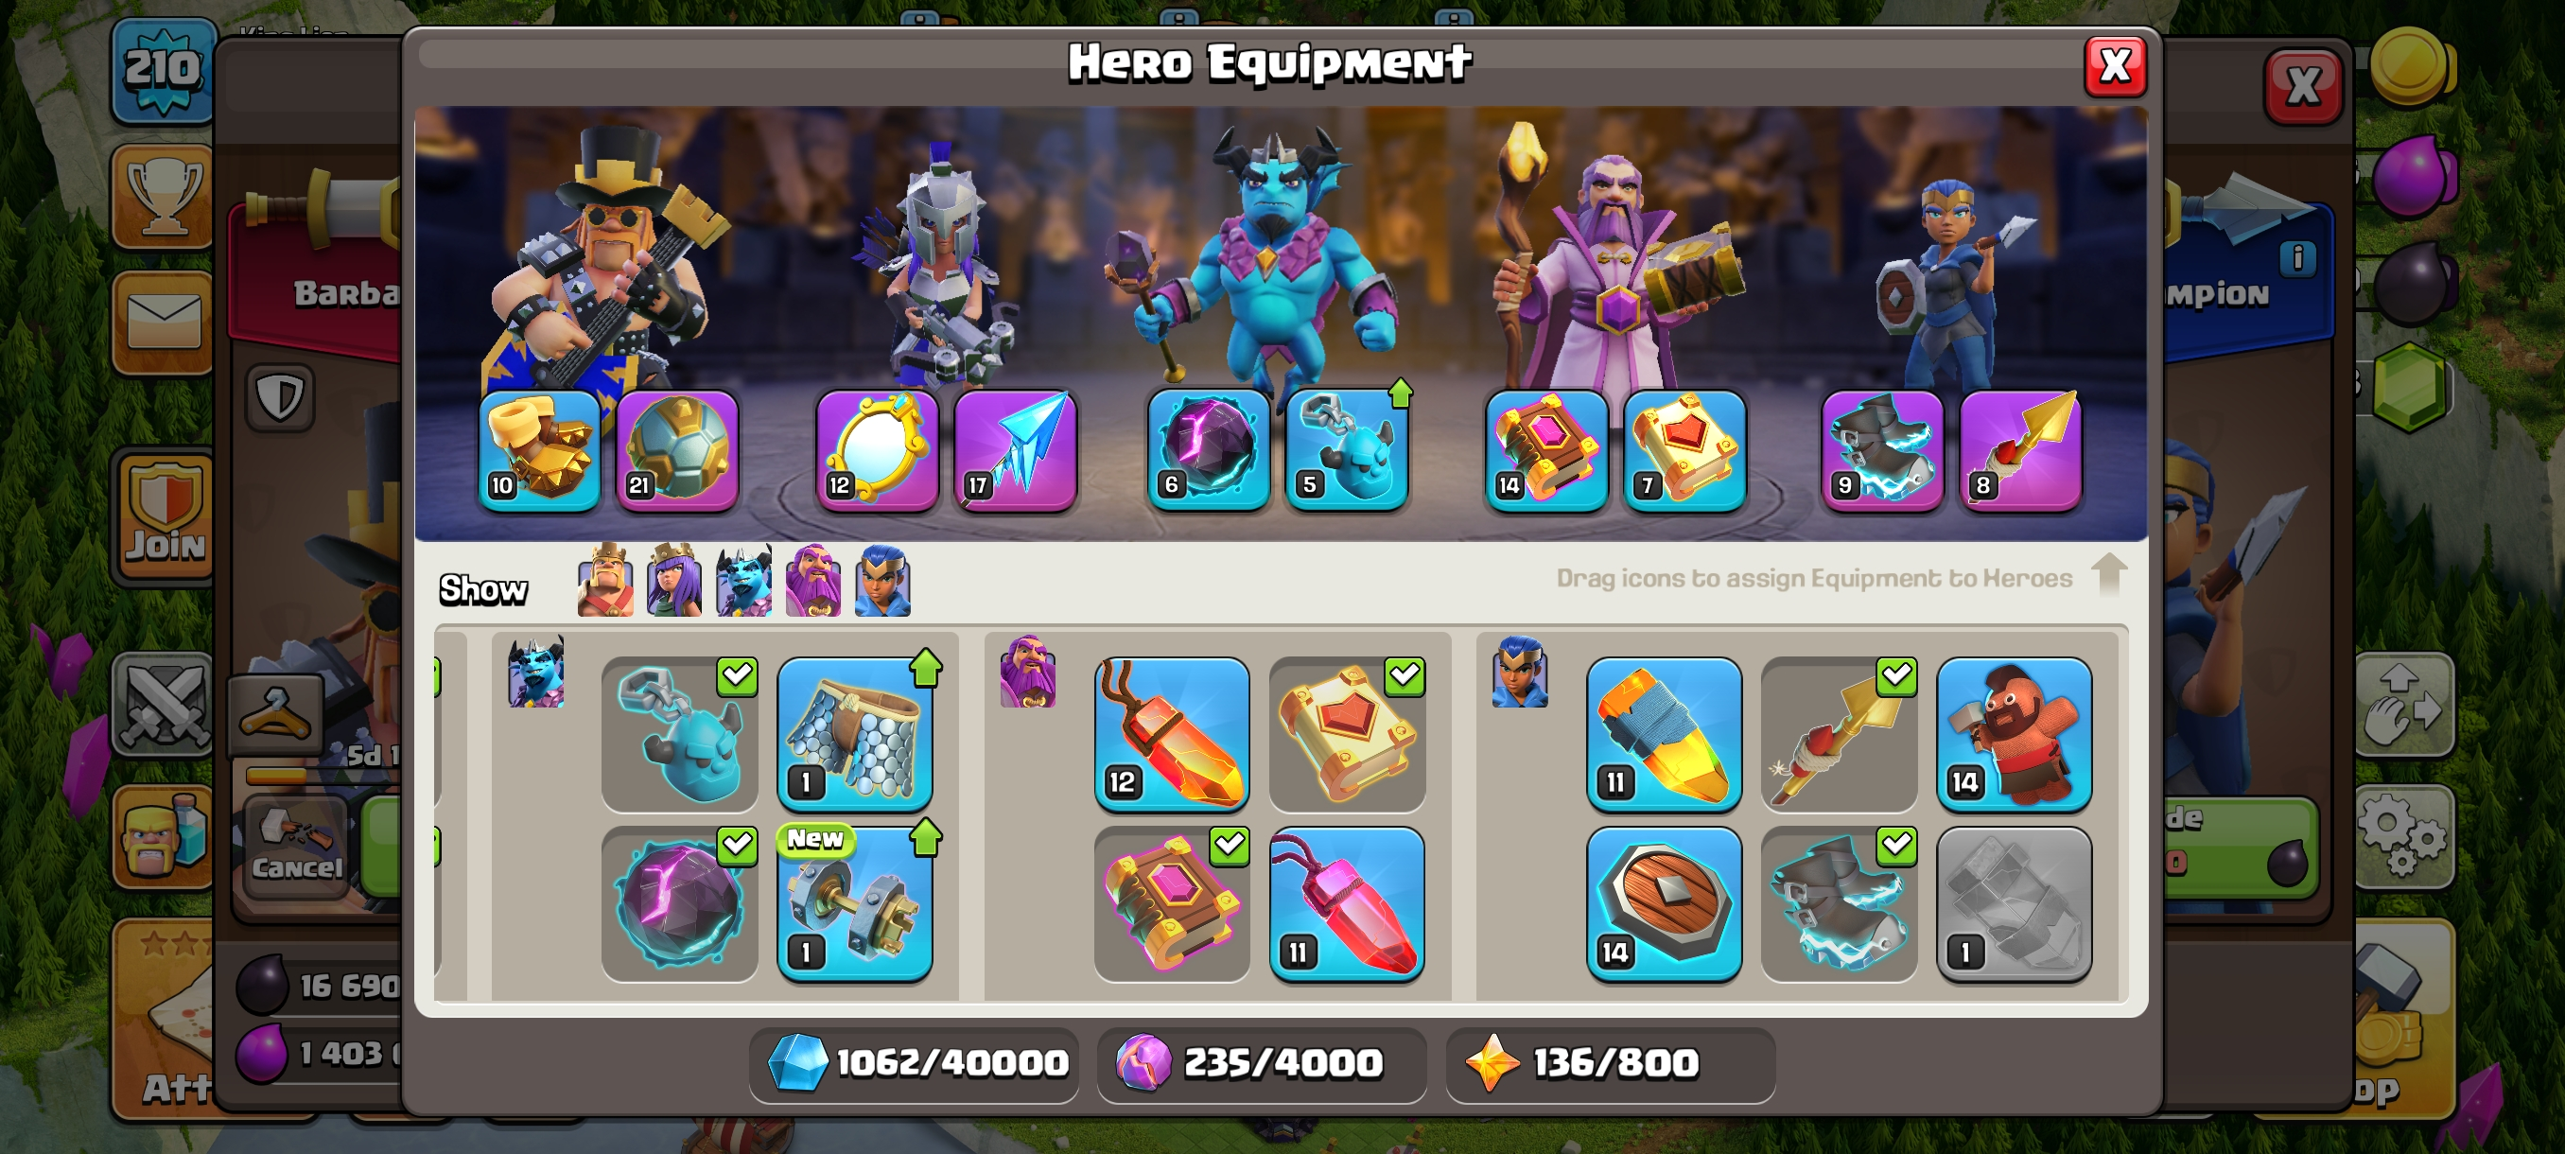Screen dimensions: 2565x1154
Task: Filter equipment by Archer Queen portrait
Action: pos(674,581)
